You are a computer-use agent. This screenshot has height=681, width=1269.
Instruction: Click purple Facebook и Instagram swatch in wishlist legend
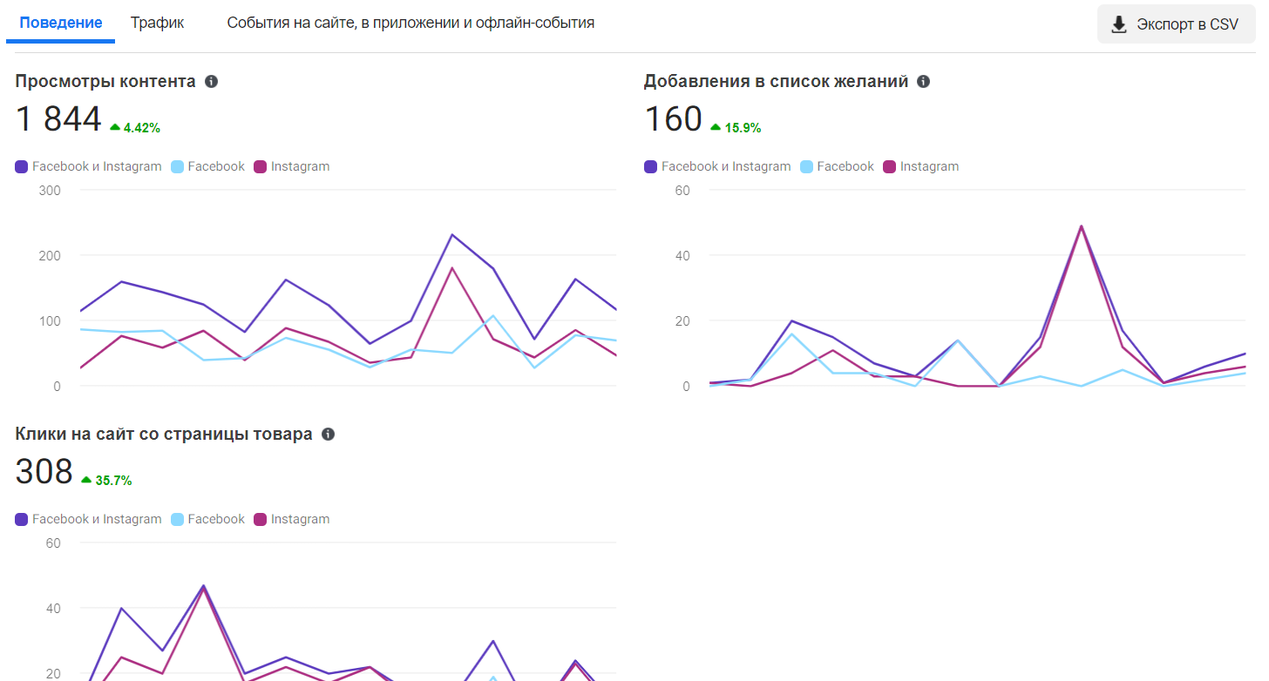[651, 166]
